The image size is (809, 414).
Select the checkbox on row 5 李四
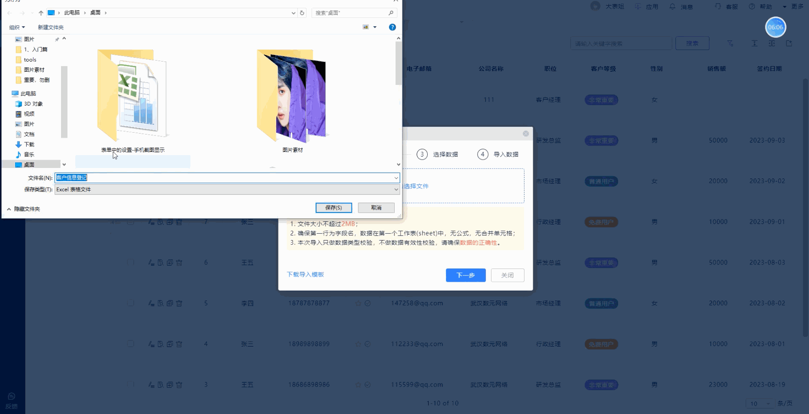pyautogui.click(x=131, y=303)
